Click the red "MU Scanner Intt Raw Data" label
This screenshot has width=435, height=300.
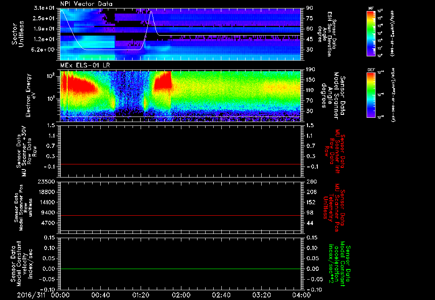point(335,151)
